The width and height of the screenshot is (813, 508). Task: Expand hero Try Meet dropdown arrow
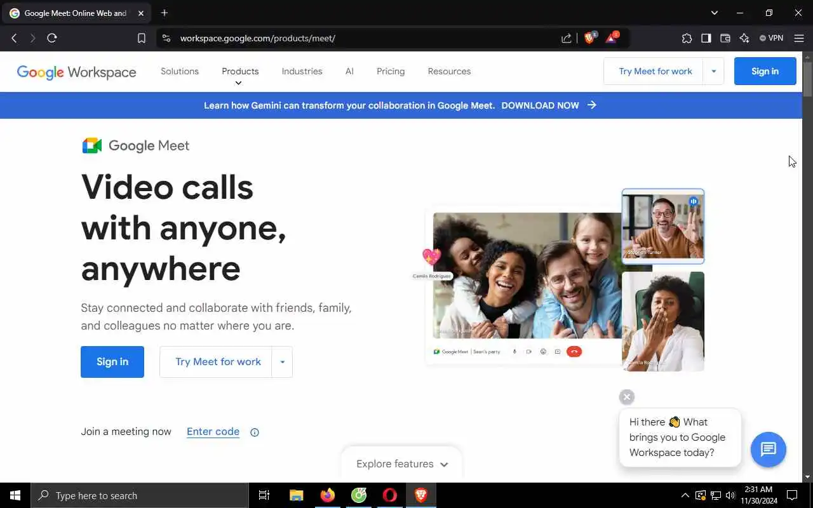pyautogui.click(x=282, y=362)
